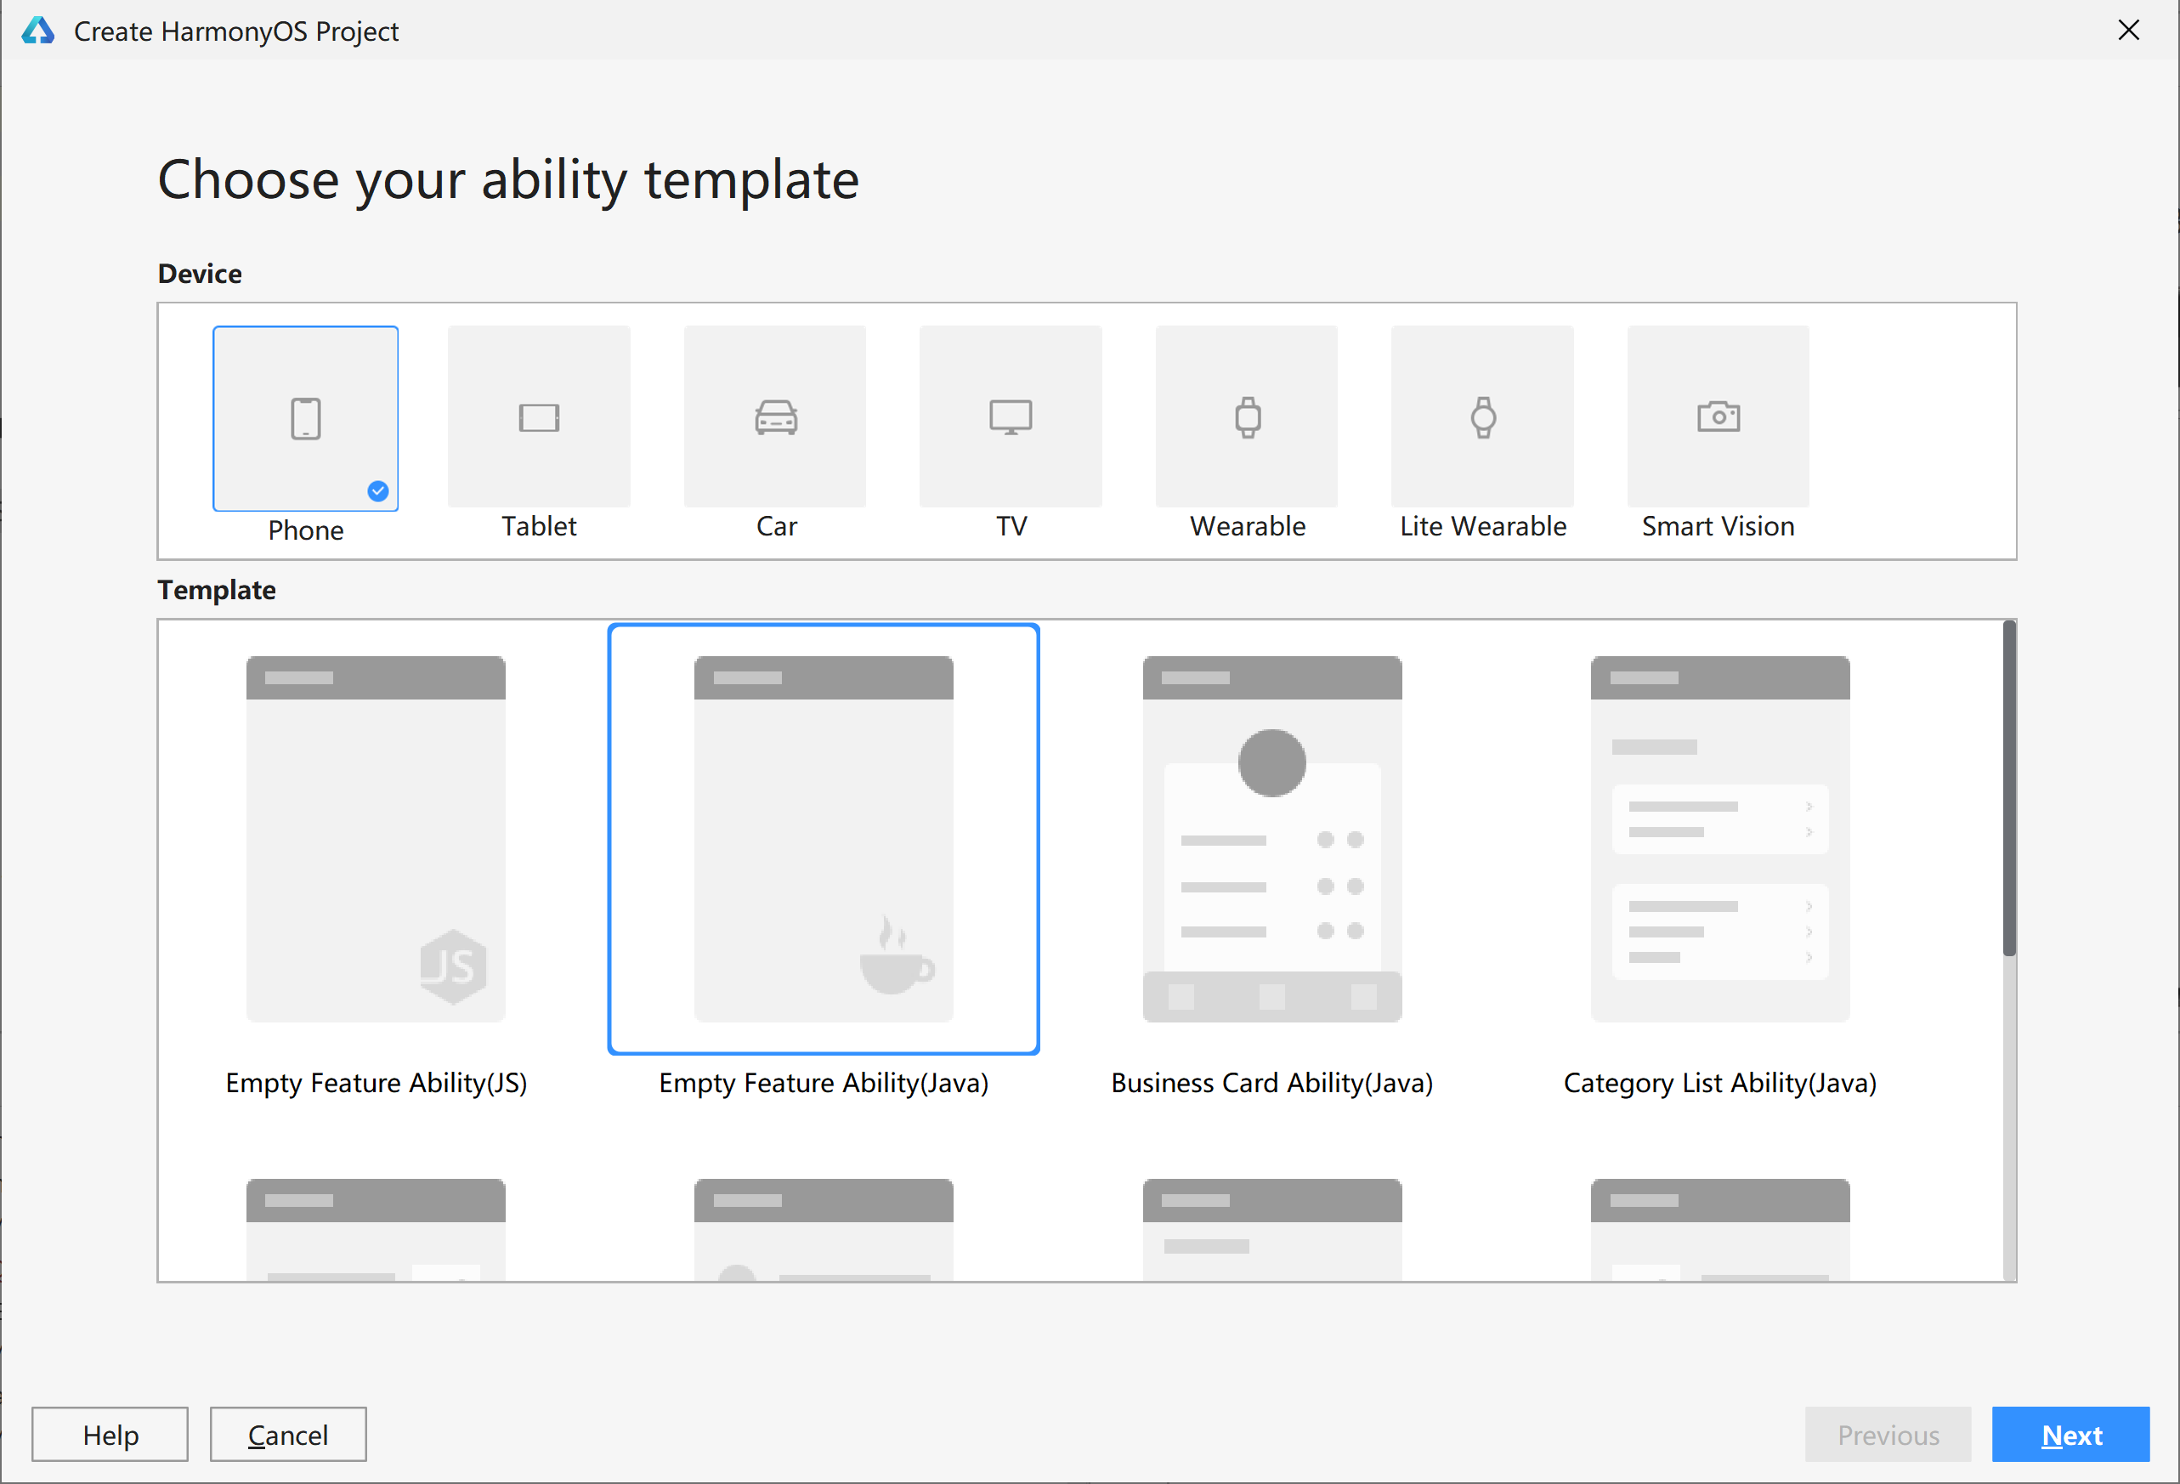Click the Cancel button

(x=288, y=1435)
